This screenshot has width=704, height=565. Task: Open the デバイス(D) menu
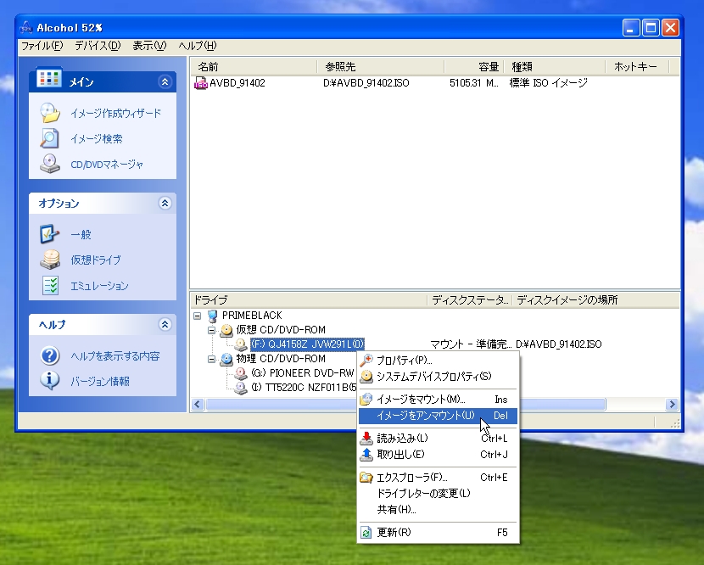pyautogui.click(x=98, y=46)
